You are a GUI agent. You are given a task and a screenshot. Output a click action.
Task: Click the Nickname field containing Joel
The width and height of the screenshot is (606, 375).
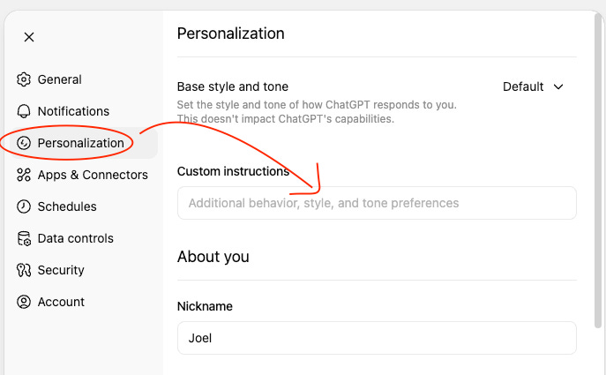377,338
